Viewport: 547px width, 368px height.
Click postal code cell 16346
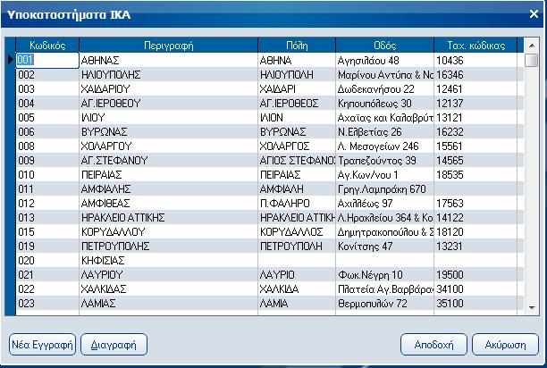tap(475, 74)
